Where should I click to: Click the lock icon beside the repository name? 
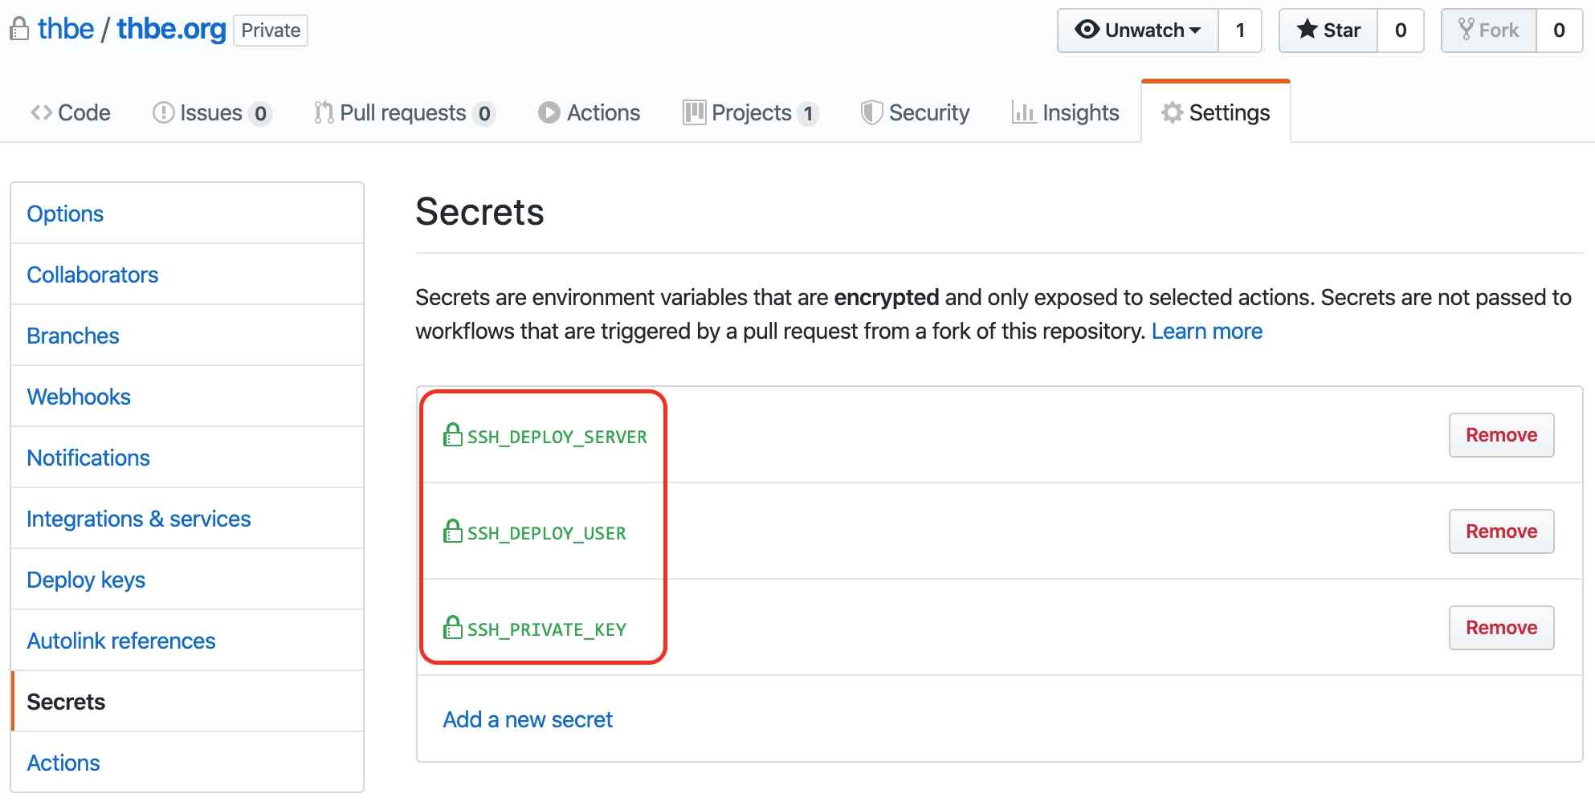pos(19,29)
